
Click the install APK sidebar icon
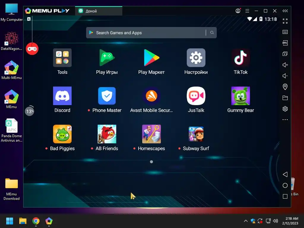(285, 43)
